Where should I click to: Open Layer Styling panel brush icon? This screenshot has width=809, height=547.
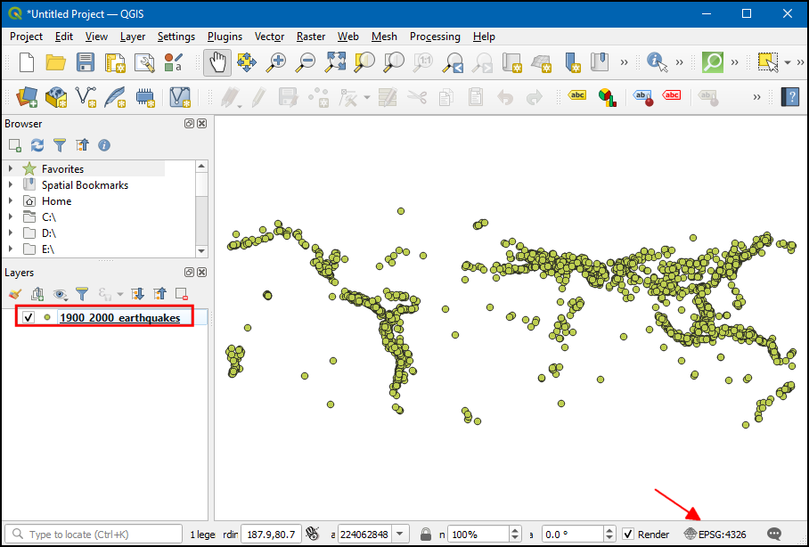[x=15, y=293]
